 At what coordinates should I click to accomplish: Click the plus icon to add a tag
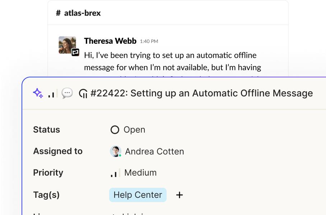(180, 195)
